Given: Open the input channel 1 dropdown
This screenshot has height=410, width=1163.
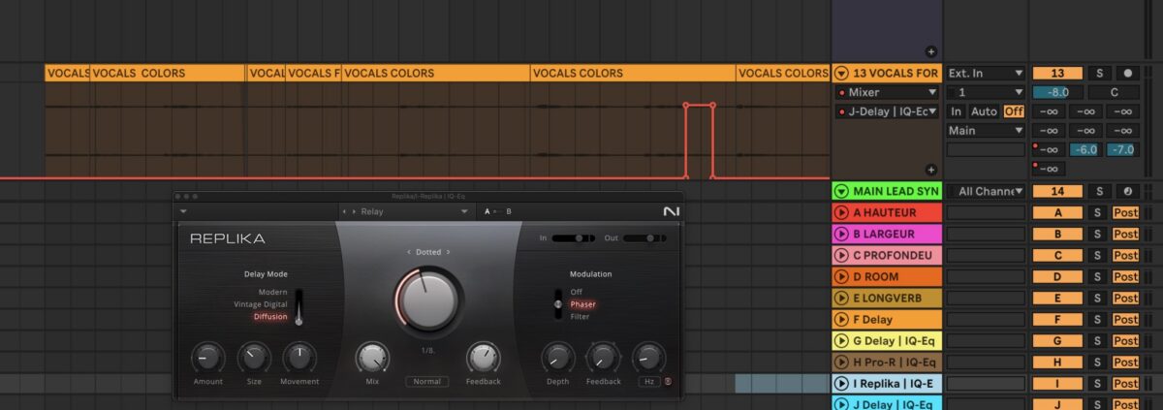Looking at the screenshot, I should point(986,92).
